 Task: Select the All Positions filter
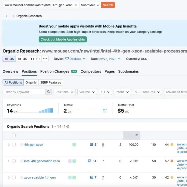point(13,82)
